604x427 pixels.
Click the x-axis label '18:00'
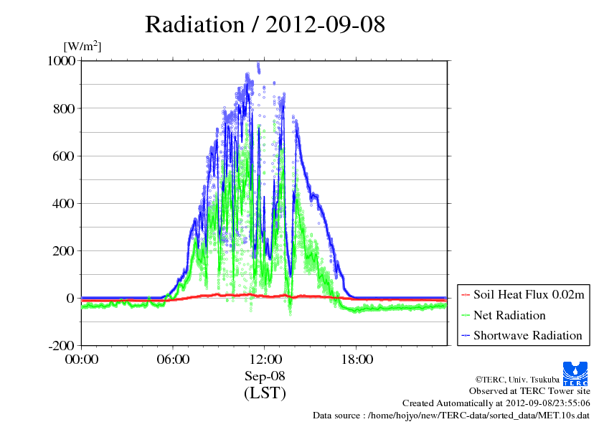tap(357, 360)
